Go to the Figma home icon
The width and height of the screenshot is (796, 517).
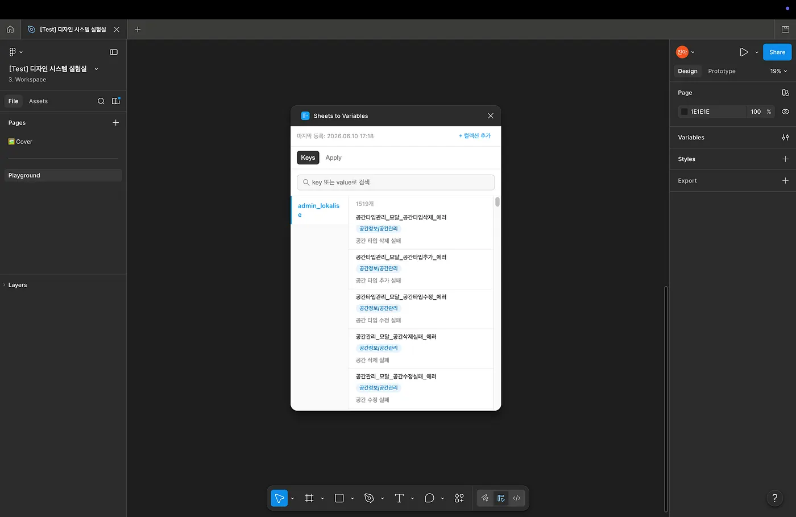10,30
